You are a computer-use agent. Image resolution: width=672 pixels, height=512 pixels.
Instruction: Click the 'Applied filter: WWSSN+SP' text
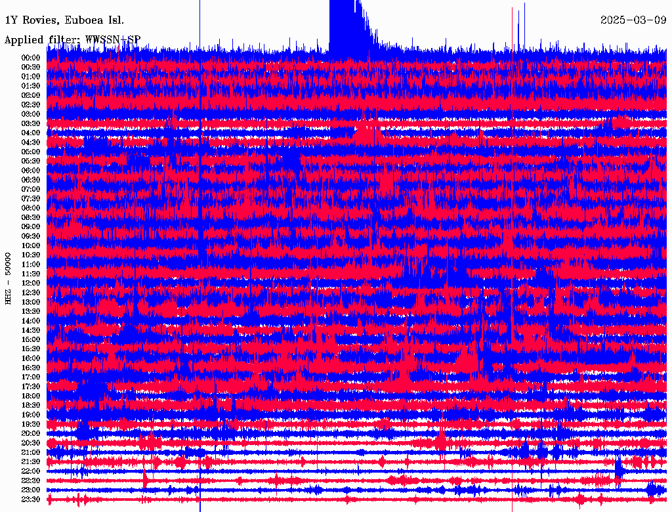pos(72,40)
